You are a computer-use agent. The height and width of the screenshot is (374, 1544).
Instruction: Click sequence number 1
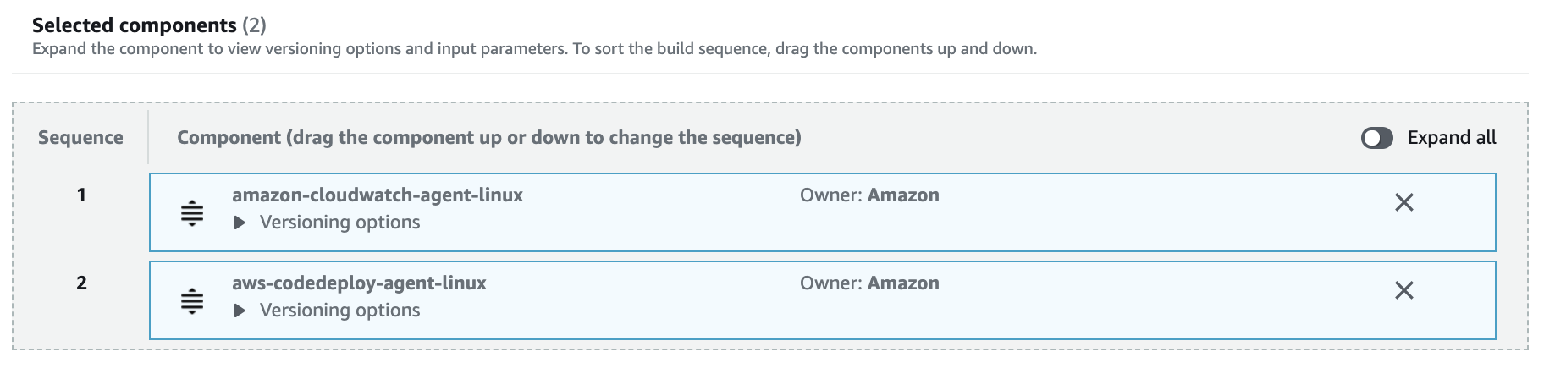coord(81,195)
